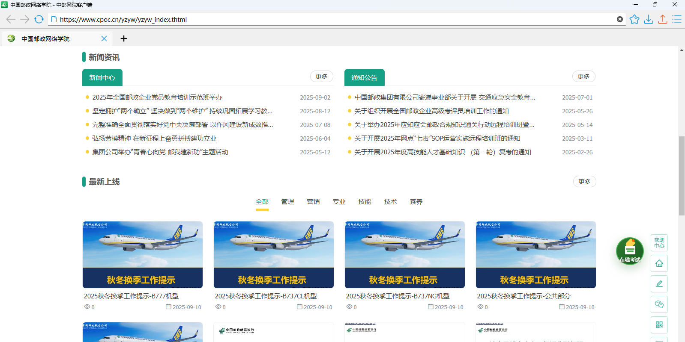Click the refresh page icon
685x342 pixels.
tap(39, 19)
